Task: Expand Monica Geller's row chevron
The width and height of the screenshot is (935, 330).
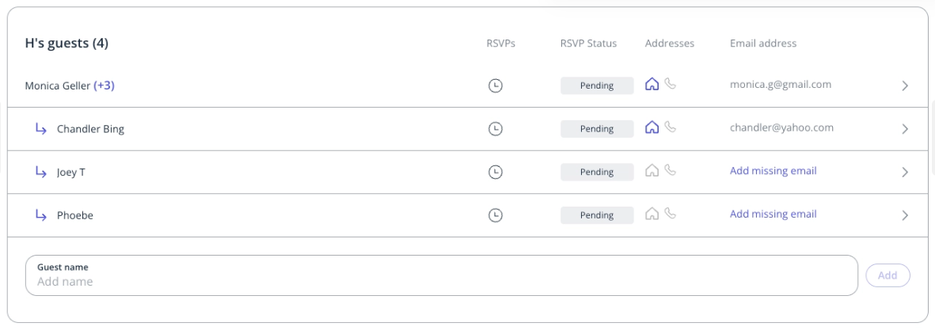Action: (x=905, y=86)
